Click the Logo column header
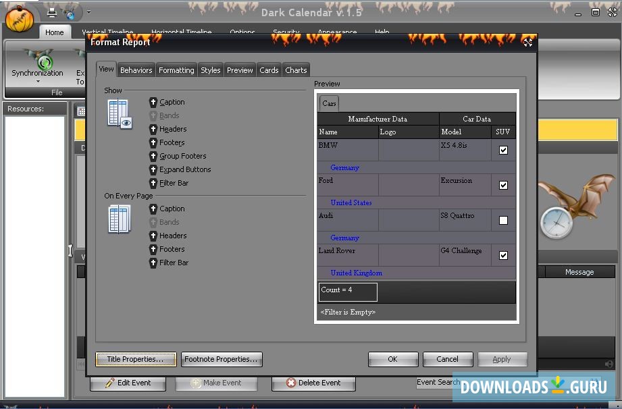The image size is (622, 409). [409, 132]
